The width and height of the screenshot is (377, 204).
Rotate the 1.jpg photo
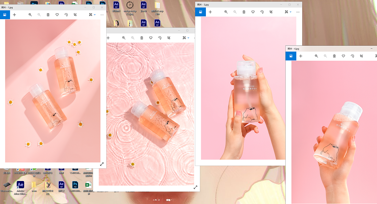(66, 15)
